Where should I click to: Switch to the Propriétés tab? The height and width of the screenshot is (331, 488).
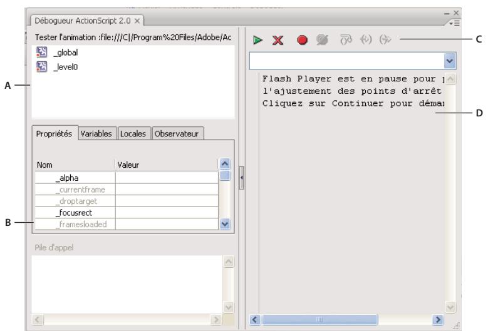[54, 134]
